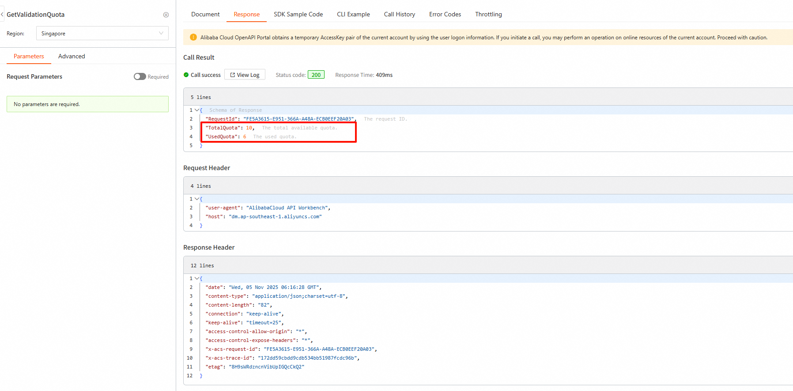This screenshot has width=793, height=391.
Task: Click the "12 lines" label of Response Header
Action: tap(202, 266)
